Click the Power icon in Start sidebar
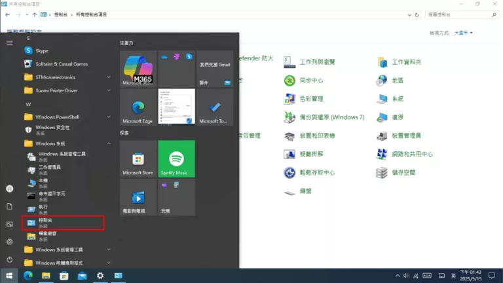The image size is (503, 283). [10, 259]
